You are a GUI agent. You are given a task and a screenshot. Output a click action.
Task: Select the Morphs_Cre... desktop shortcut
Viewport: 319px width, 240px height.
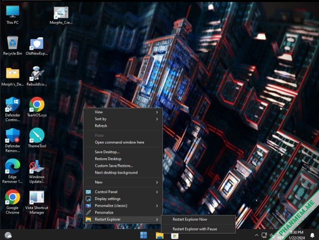(61, 15)
